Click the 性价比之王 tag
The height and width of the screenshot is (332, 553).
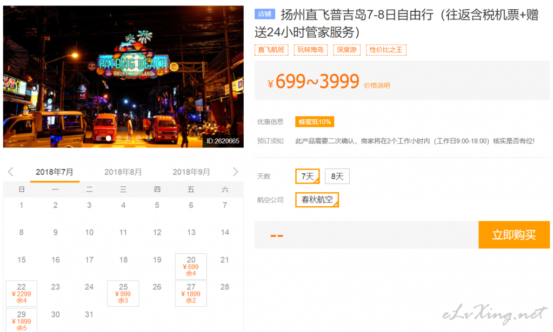click(x=386, y=50)
